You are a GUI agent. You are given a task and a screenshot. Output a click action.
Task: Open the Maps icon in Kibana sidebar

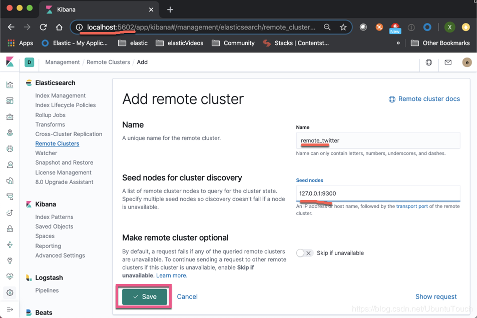click(x=10, y=133)
